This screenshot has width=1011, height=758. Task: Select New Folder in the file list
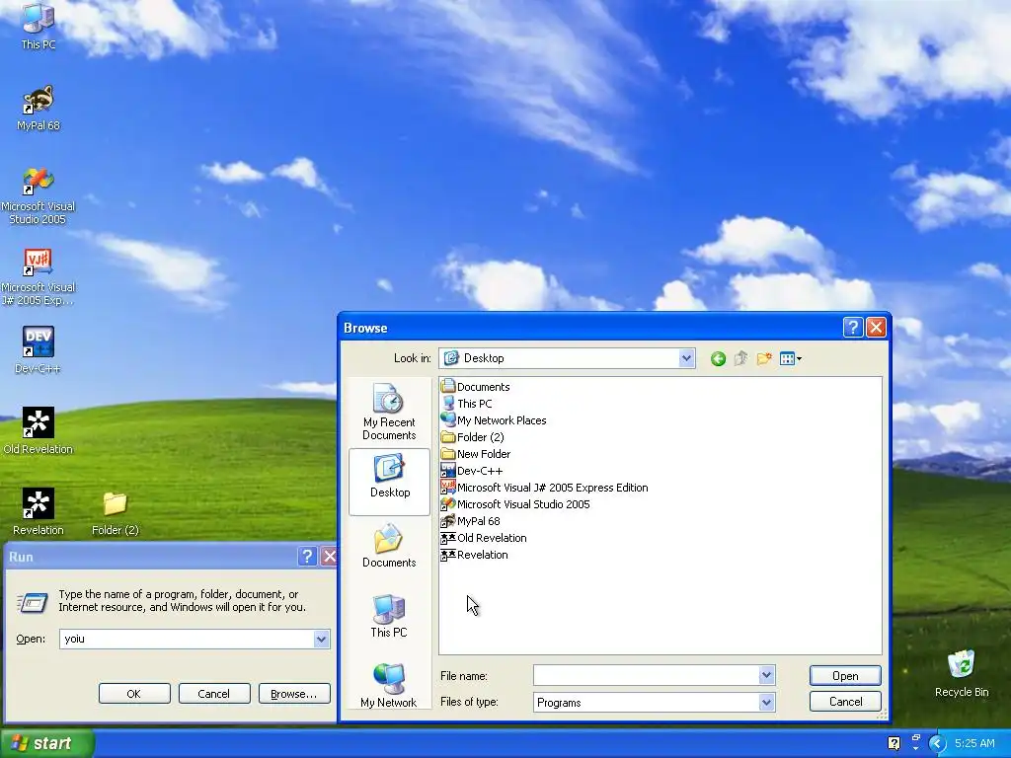pos(476,454)
